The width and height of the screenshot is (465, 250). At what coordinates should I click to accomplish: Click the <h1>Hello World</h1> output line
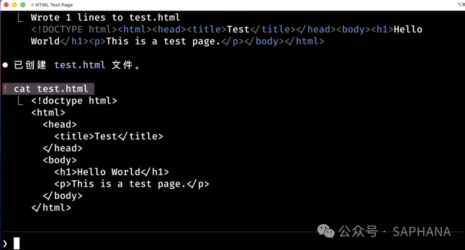(x=112, y=172)
